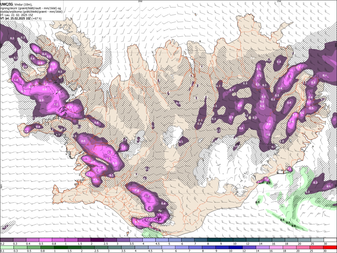
Task: Click the '15W' longitude label
Action: click(279, 1)
